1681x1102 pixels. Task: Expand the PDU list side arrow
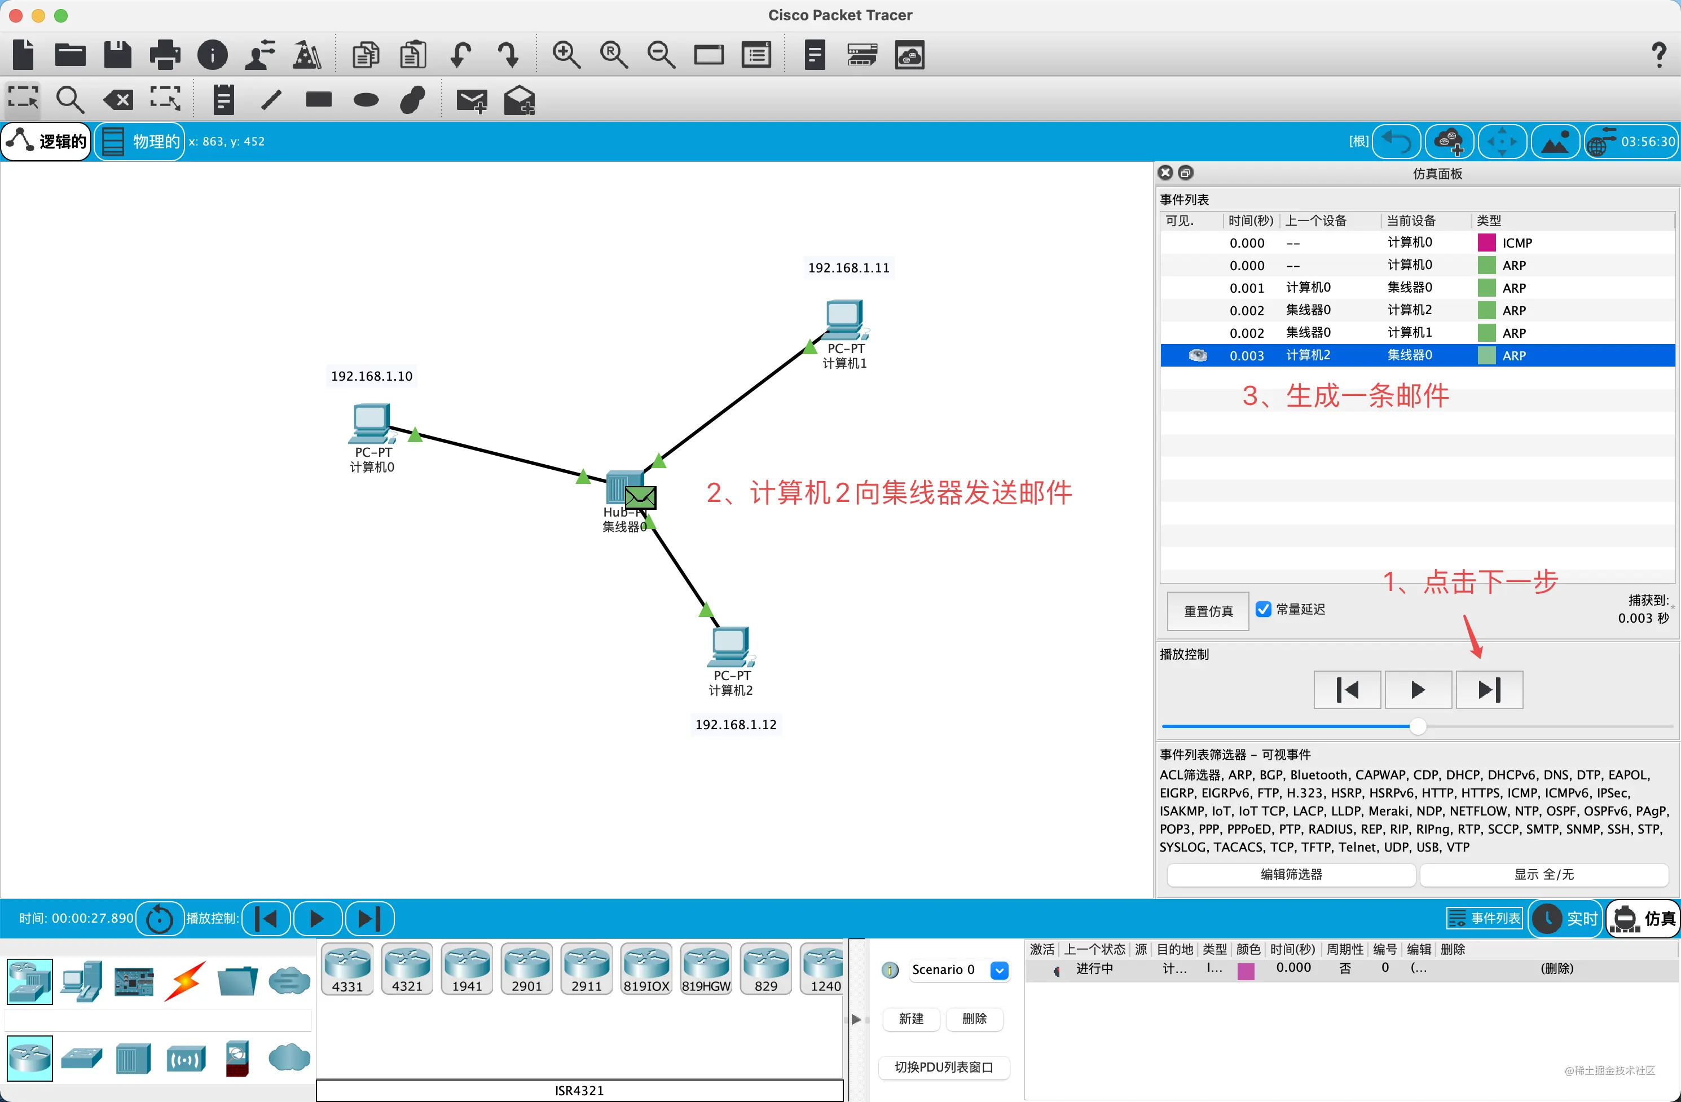click(856, 1020)
